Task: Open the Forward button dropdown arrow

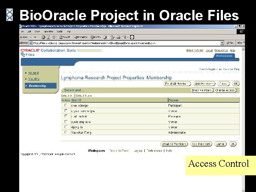Action: (39, 37)
